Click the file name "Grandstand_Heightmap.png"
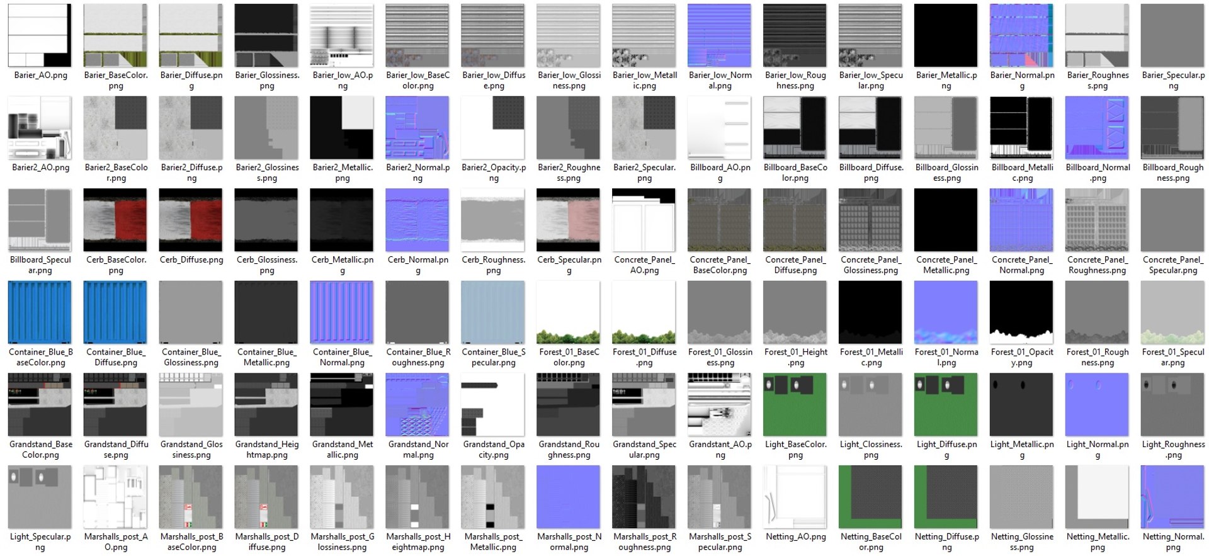Image resolution: width=1209 pixels, height=556 pixels. tap(267, 450)
